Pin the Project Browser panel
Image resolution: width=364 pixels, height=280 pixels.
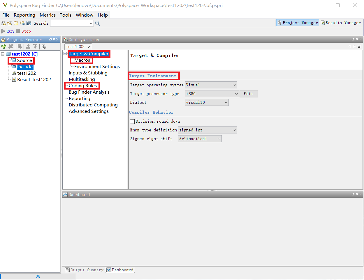point(54,40)
